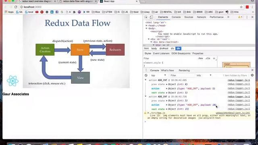Open the Event Listeners pane tab

(x=161, y=54)
